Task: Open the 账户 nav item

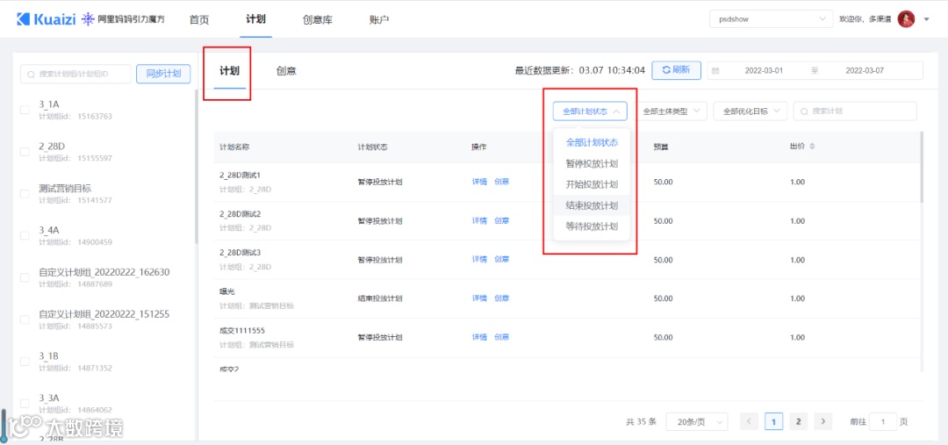Action: click(378, 19)
